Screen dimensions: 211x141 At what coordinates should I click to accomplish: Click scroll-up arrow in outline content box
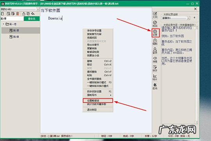click(196, 28)
